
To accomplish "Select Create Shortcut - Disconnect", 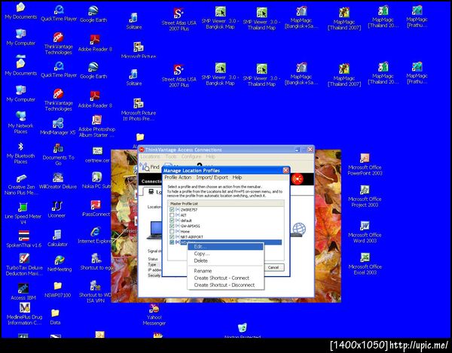I will pyautogui.click(x=225, y=285).
